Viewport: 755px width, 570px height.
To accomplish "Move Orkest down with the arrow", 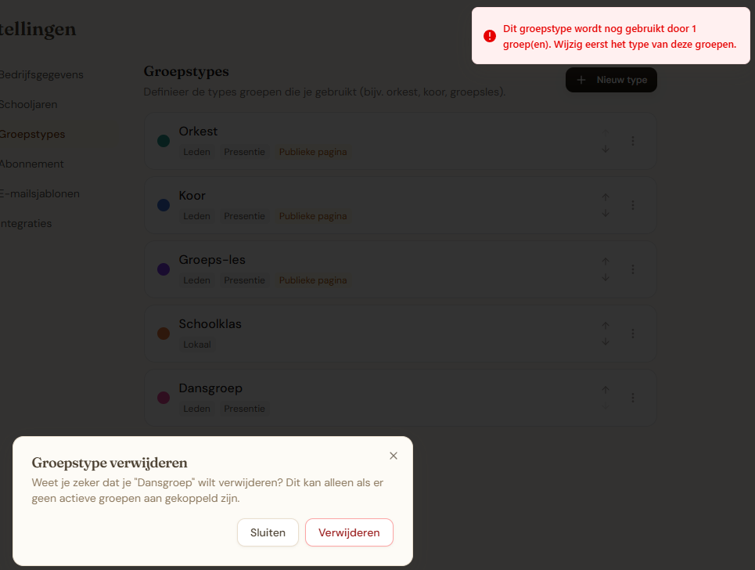I will click(606, 150).
